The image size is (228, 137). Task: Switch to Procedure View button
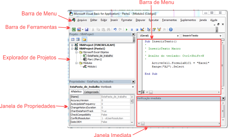coord(139,92)
